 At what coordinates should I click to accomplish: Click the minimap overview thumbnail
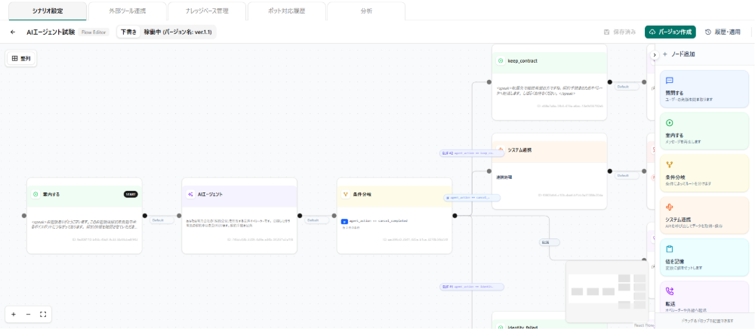(x=607, y=292)
